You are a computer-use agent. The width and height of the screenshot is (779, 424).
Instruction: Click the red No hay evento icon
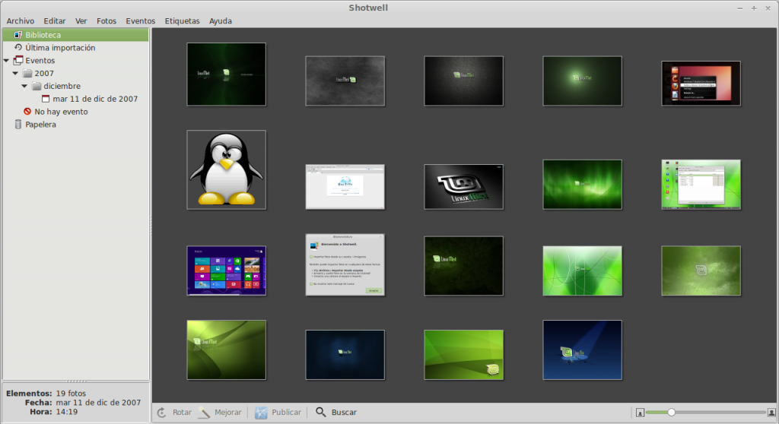[27, 112]
